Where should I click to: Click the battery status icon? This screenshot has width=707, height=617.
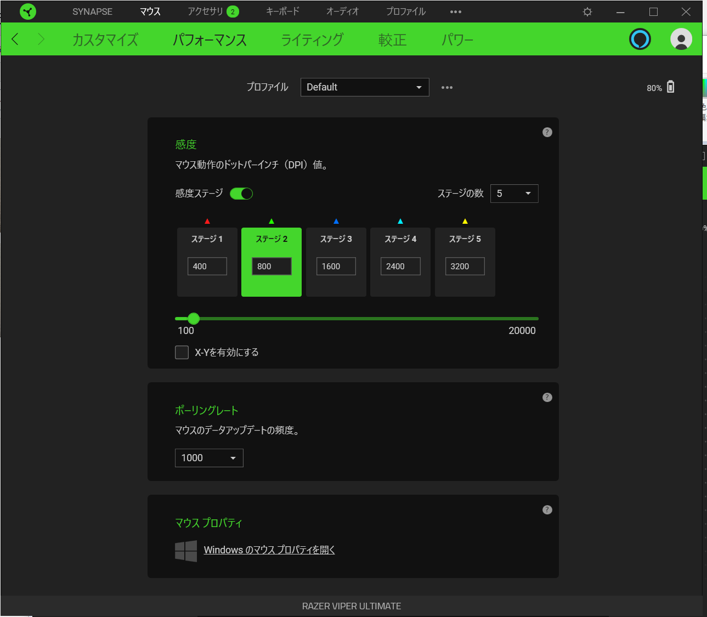[x=670, y=87]
